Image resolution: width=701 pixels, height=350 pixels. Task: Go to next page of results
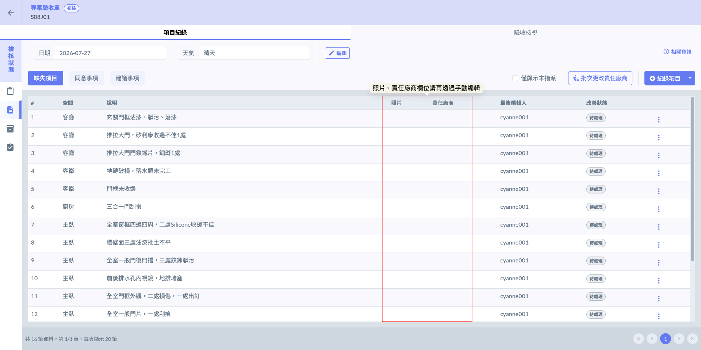point(679,339)
